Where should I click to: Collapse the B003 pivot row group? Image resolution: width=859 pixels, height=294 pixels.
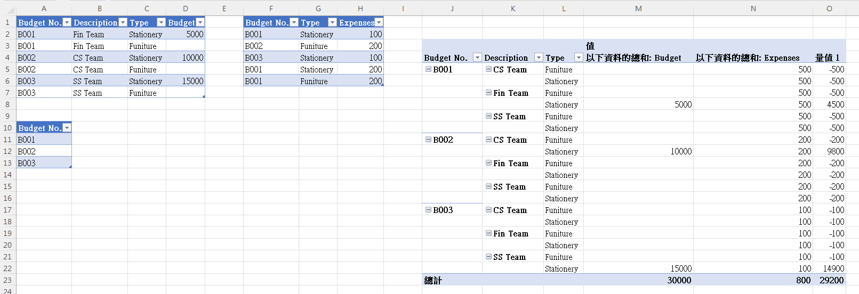[428, 210]
